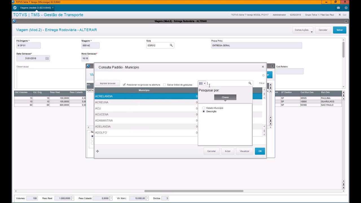Jump to top in the back dialog's grid

(270, 85)
